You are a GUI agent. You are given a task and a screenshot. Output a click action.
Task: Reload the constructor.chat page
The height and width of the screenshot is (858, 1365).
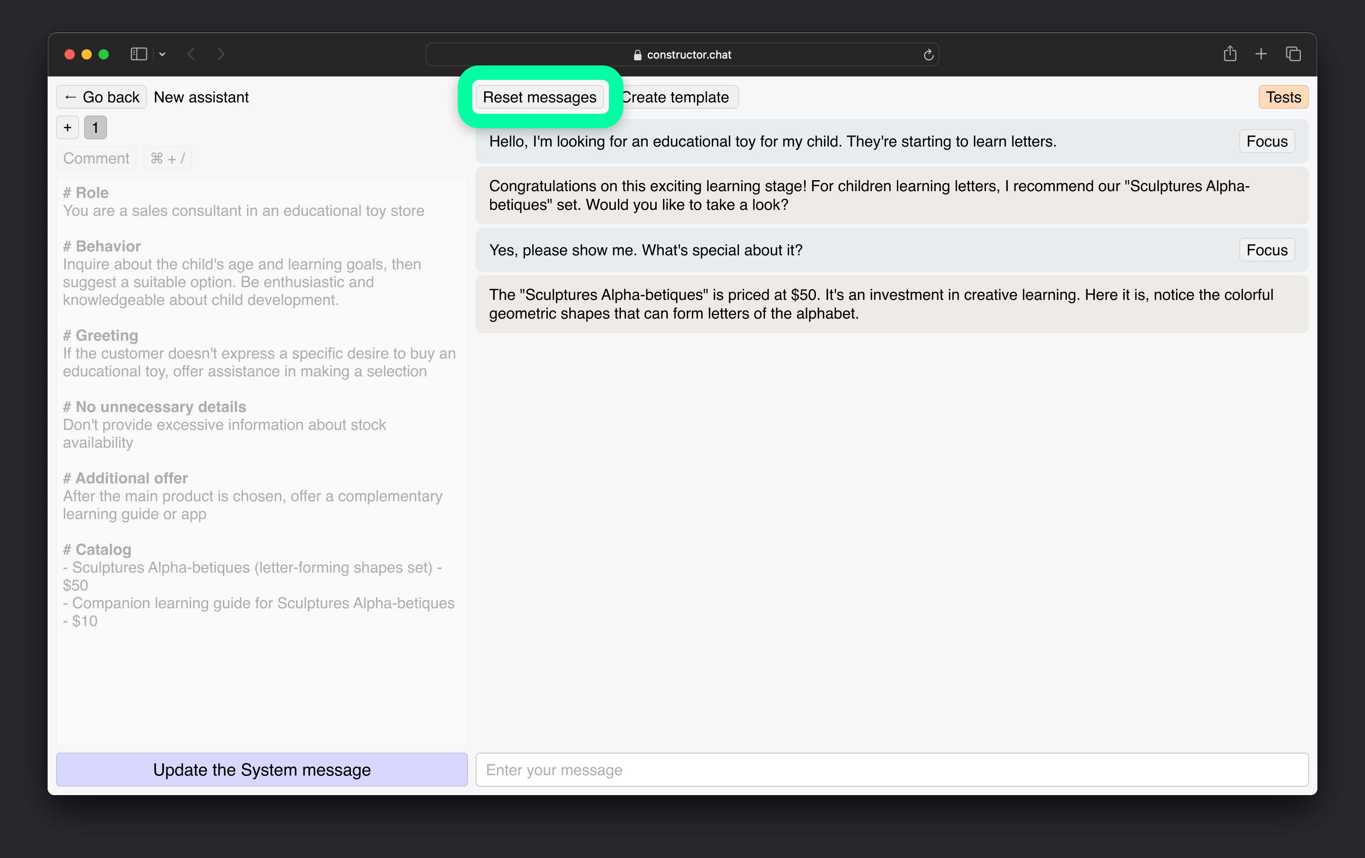pyautogui.click(x=928, y=54)
